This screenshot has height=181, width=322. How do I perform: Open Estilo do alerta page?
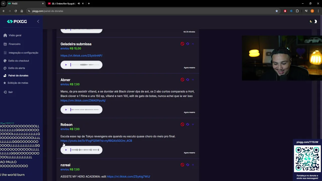(17, 68)
